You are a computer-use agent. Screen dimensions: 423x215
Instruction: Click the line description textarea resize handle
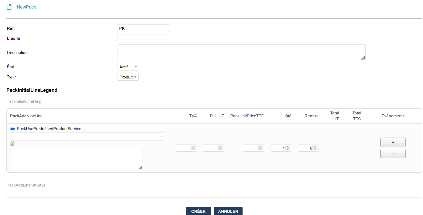(140, 168)
